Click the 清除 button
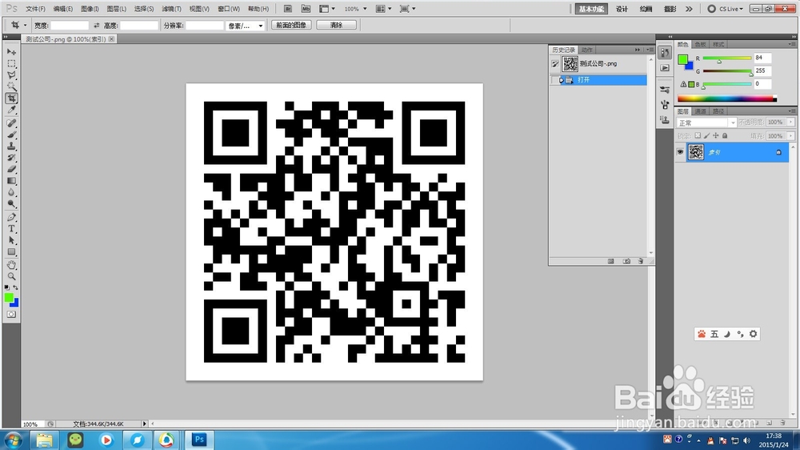The width and height of the screenshot is (800, 450). click(x=336, y=25)
